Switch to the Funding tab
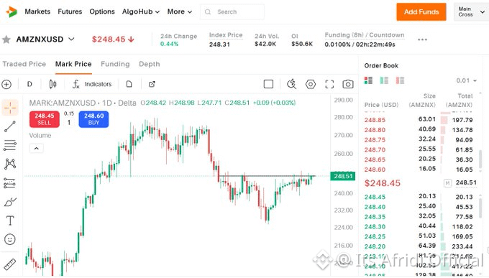This screenshot has height=278, width=489. point(115,64)
